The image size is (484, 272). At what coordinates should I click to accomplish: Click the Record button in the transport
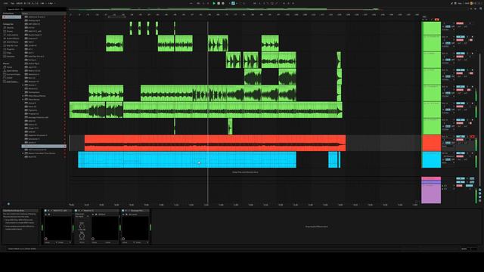(223, 3)
